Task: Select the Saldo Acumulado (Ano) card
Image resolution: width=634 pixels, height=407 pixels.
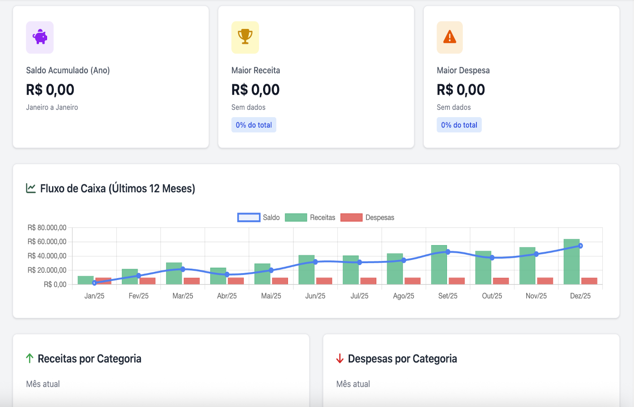Action: point(110,76)
